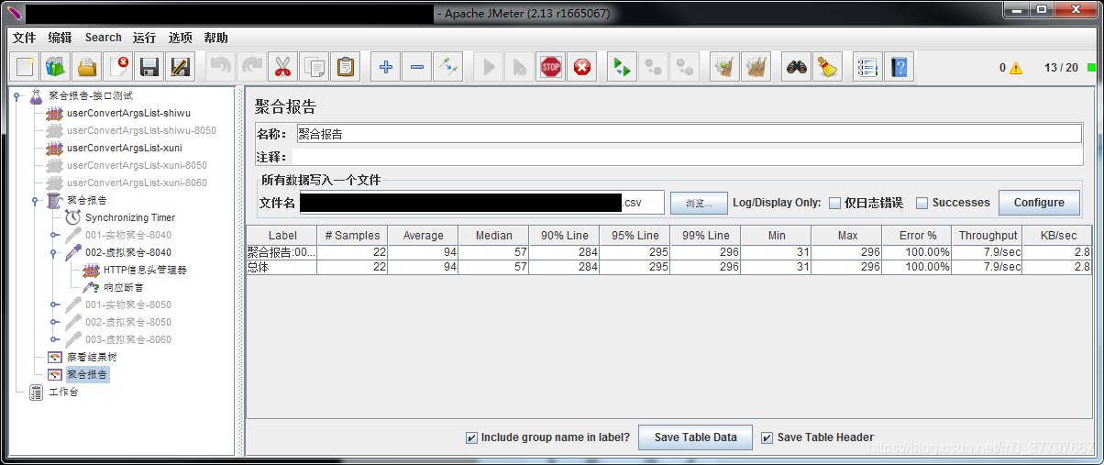Select userConvertArgsList-shiwu in the tree
The image size is (1104, 465).
point(128,113)
